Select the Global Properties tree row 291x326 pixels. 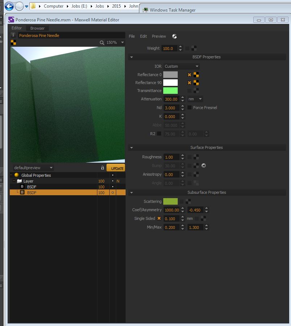pos(68,175)
